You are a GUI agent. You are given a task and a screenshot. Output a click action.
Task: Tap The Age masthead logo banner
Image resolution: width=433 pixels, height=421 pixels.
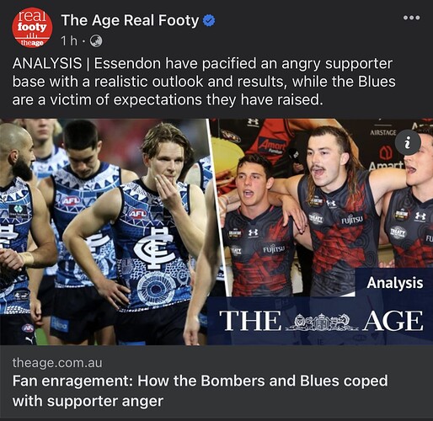321,321
